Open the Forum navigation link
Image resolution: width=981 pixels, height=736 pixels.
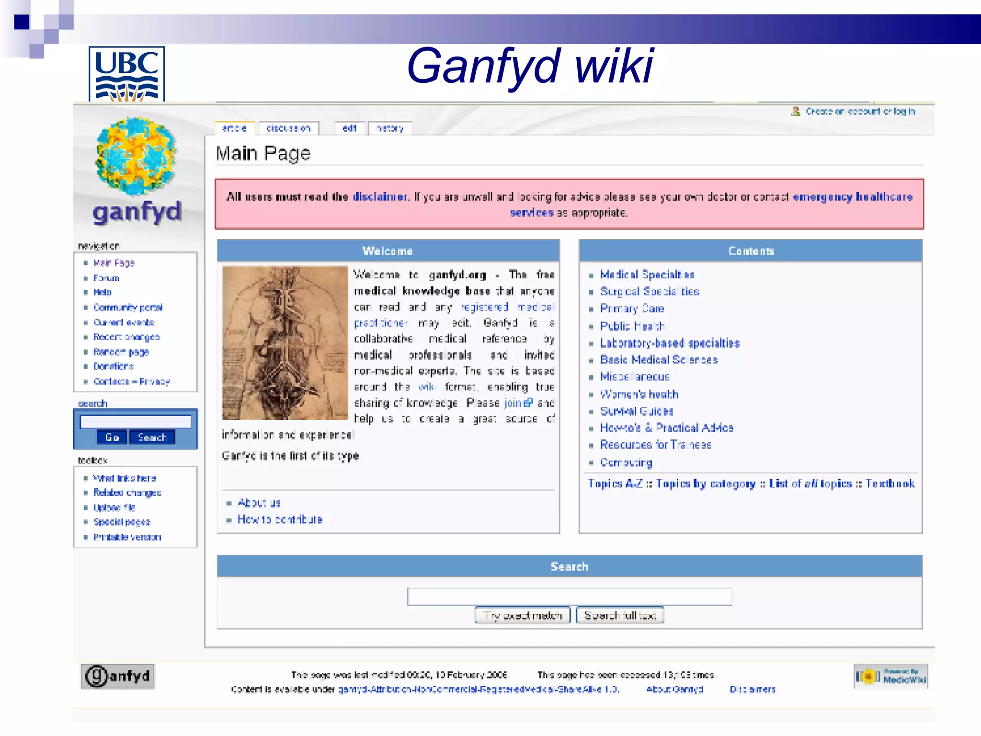tap(106, 278)
